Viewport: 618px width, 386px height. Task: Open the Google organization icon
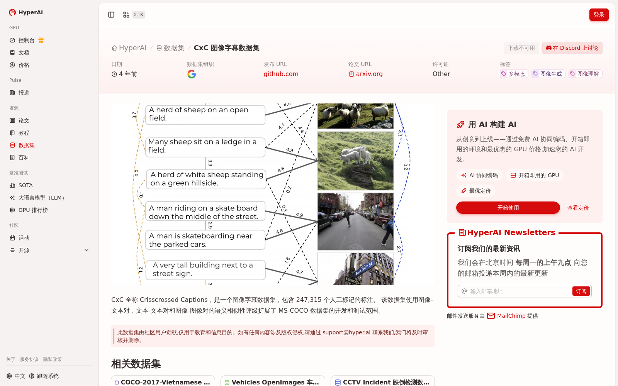click(x=192, y=74)
